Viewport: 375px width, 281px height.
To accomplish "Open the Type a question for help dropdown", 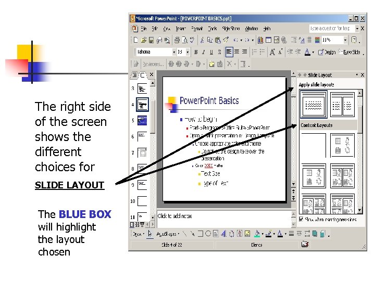I will [357, 29].
